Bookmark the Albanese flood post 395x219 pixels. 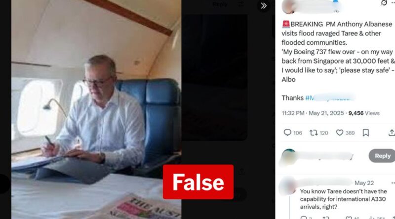pos(365,132)
